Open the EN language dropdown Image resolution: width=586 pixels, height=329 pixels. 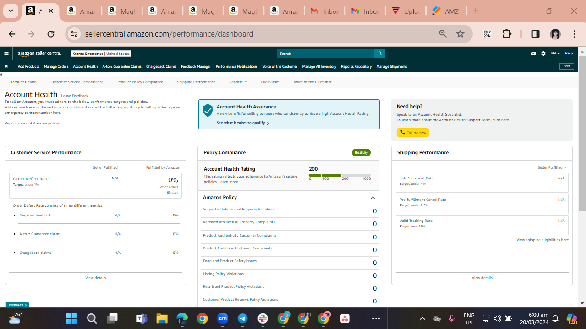(555, 54)
